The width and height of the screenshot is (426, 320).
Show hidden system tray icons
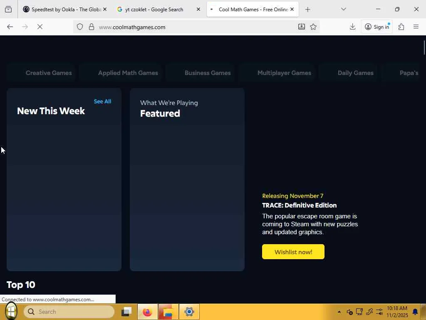339,312
